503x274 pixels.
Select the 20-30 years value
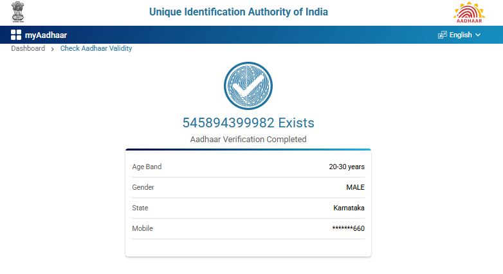pyautogui.click(x=346, y=167)
